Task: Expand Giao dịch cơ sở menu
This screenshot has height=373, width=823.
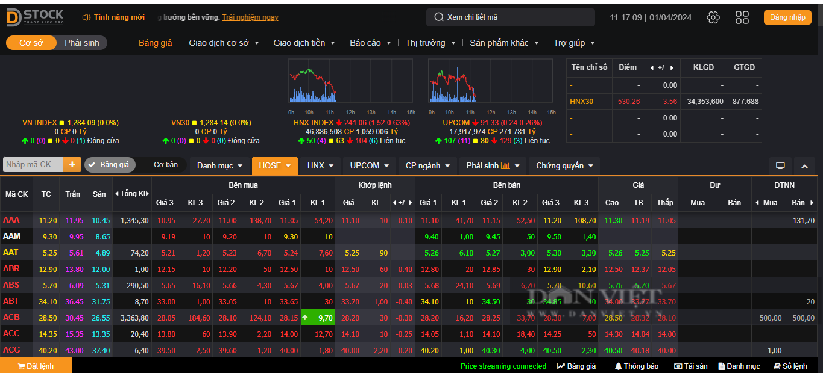Action: (224, 43)
